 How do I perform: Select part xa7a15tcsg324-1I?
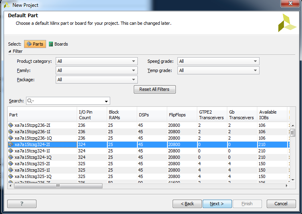pos(32,151)
